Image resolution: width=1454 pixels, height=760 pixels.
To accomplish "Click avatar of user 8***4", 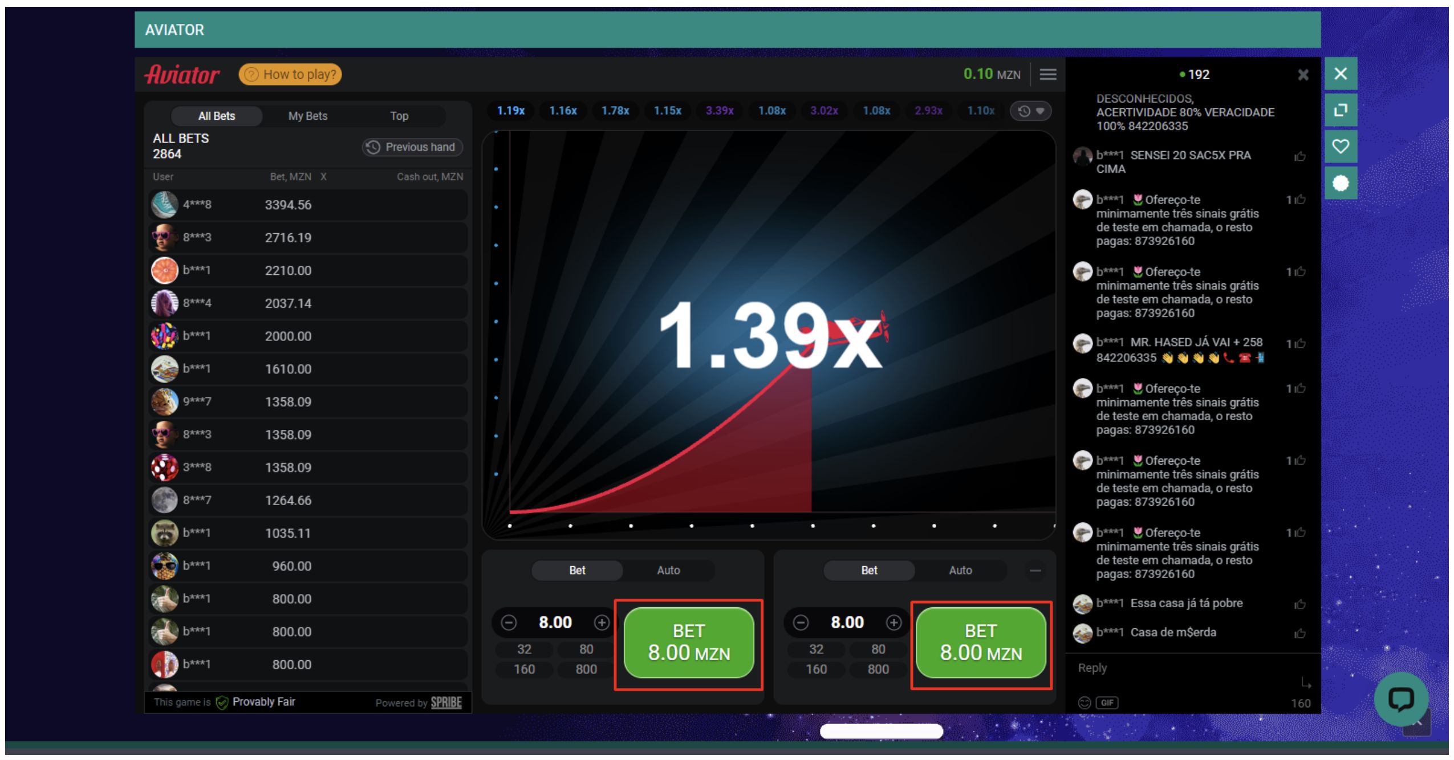I will point(164,303).
